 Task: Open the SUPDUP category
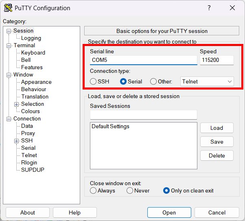tap(33, 170)
